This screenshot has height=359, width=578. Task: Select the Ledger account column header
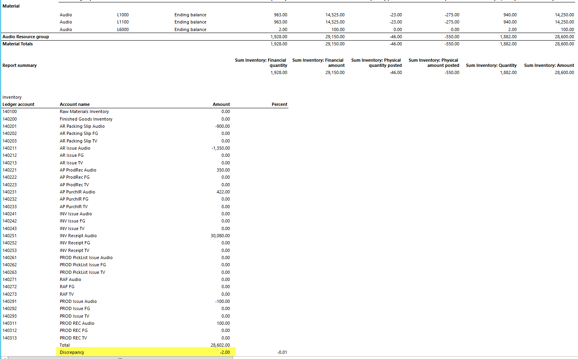tap(18, 104)
